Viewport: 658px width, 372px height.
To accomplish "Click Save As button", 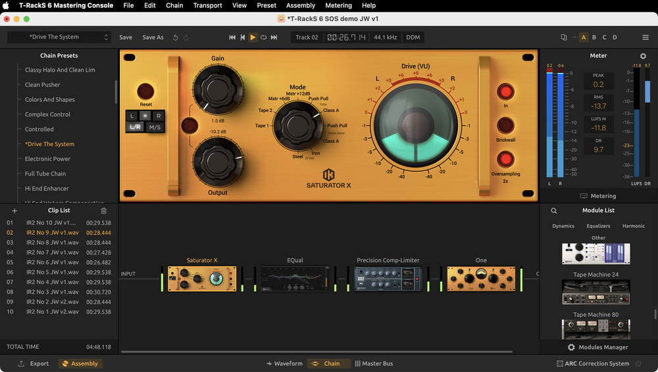I will pos(153,37).
